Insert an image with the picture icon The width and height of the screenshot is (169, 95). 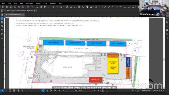96,7
